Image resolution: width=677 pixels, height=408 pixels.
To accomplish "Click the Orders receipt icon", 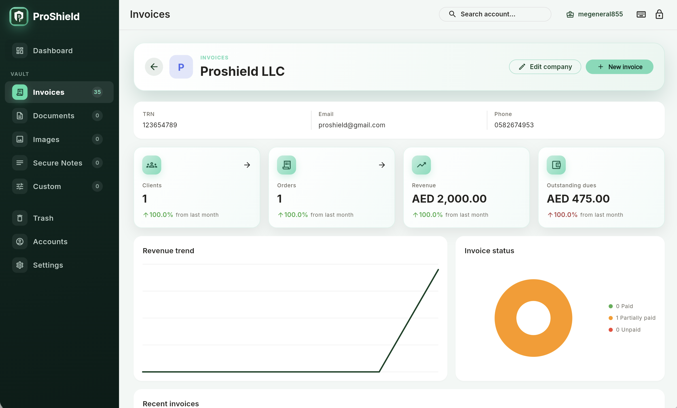I will point(287,165).
